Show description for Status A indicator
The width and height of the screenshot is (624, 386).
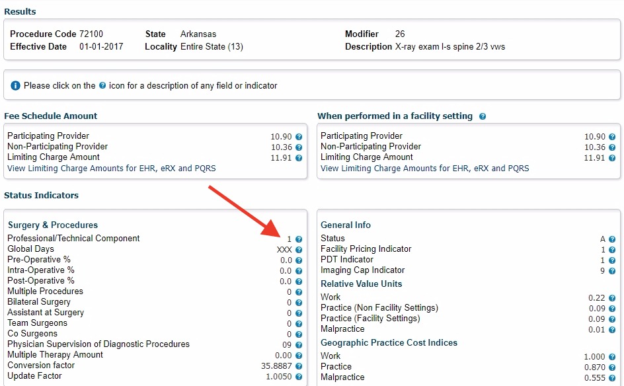pos(612,239)
